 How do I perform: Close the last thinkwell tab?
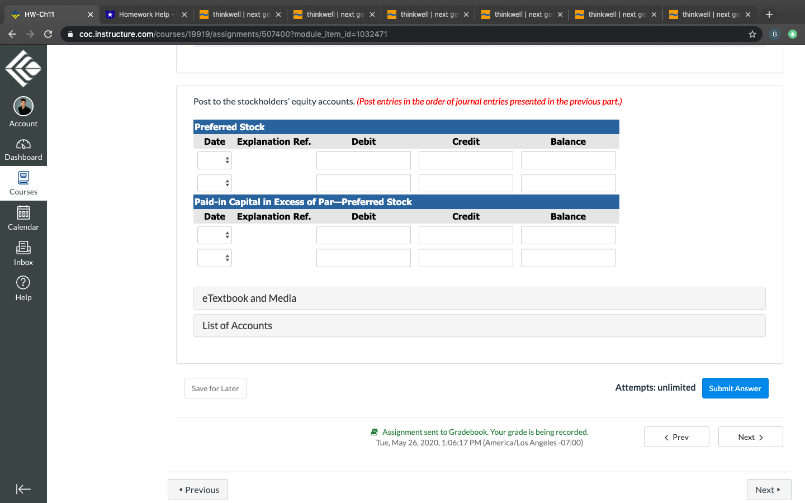tap(748, 15)
